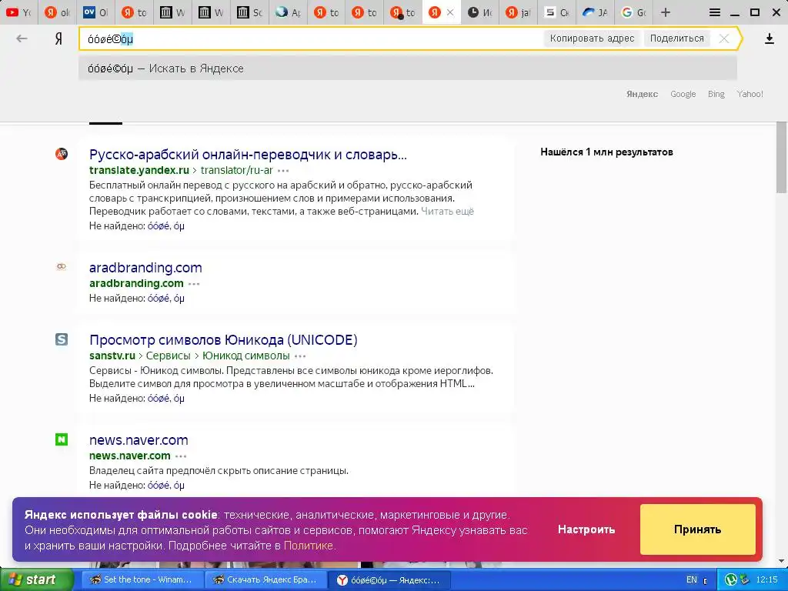The height and width of the screenshot is (591, 788).
Task: Click 'Поделиться' button
Action: pos(676,38)
